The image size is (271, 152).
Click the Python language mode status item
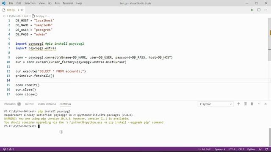[x=251, y=149]
